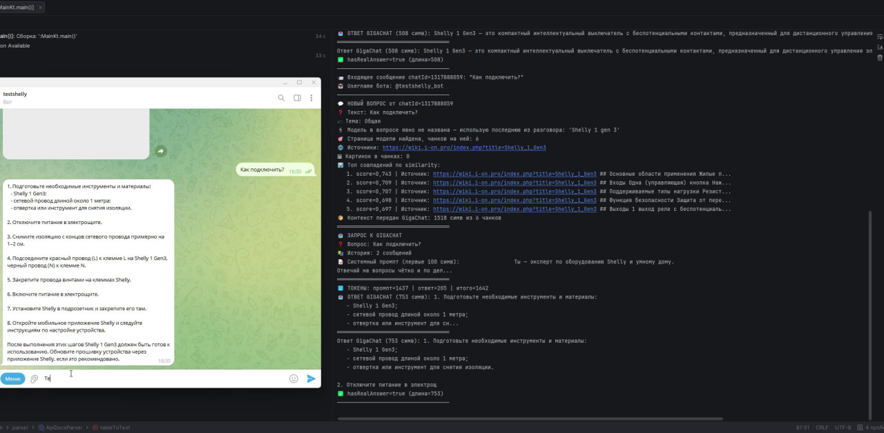Select the 'Как подключить?' sent message bubble
Image resolution: width=884 pixels, height=433 pixels.
pyautogui.click(x=275, y=170)
